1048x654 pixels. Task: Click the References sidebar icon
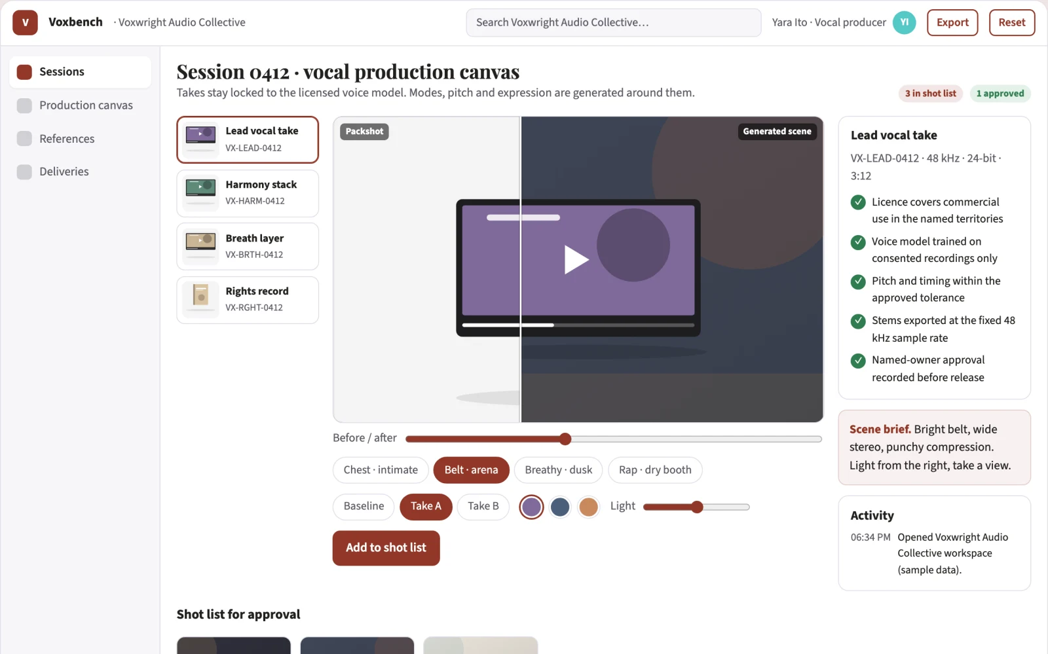coord(24,139)
